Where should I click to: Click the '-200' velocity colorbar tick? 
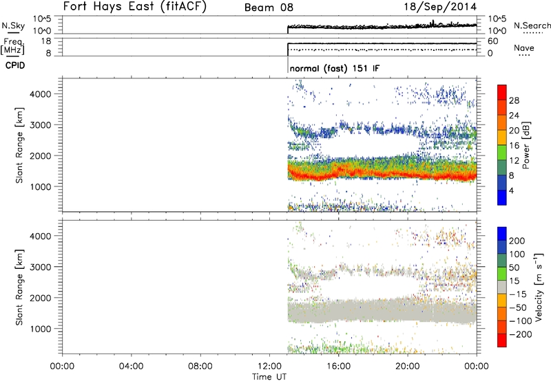pyautogui.click(x=520, y=334)
